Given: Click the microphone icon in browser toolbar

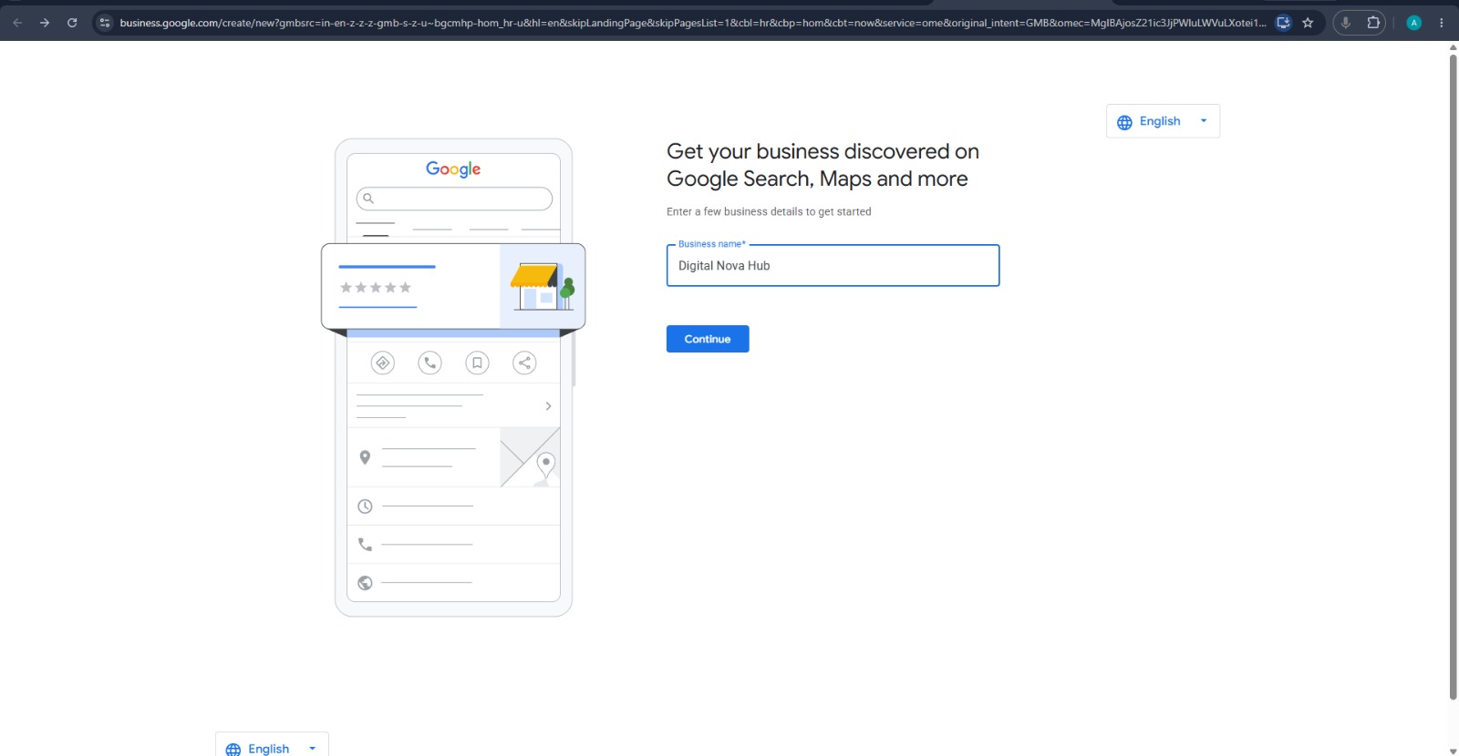Looking at the screenshot, I should 1345,23.
